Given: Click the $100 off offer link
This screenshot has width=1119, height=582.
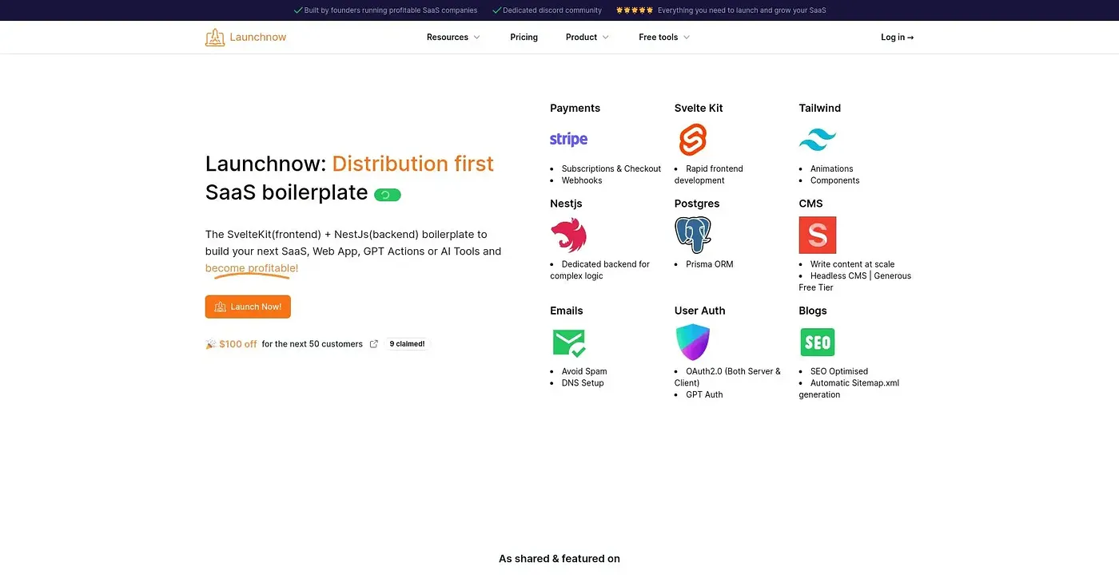Looking at the screenshot, I should tap(238, 344).
